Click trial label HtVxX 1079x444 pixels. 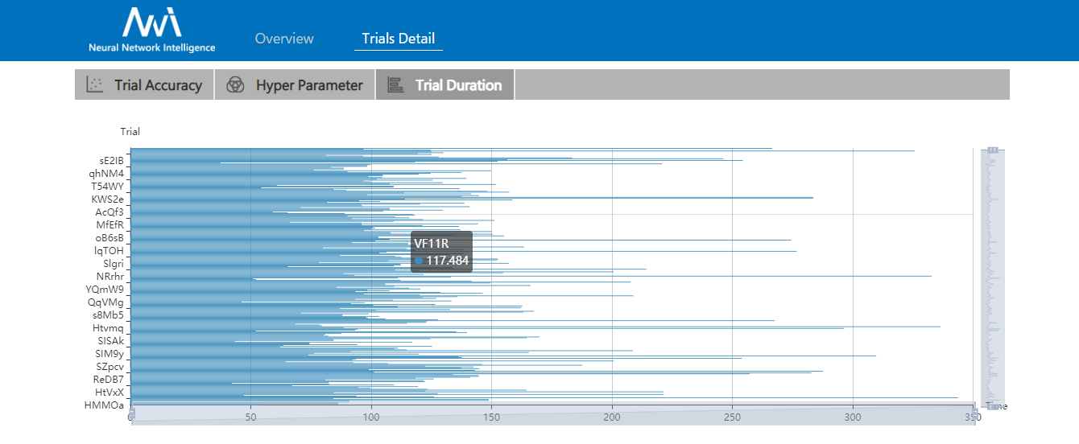click(110, 392)
